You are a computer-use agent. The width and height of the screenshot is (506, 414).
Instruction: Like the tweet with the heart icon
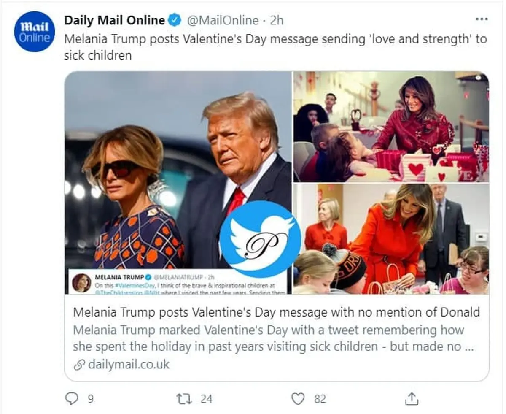[298, 398]
